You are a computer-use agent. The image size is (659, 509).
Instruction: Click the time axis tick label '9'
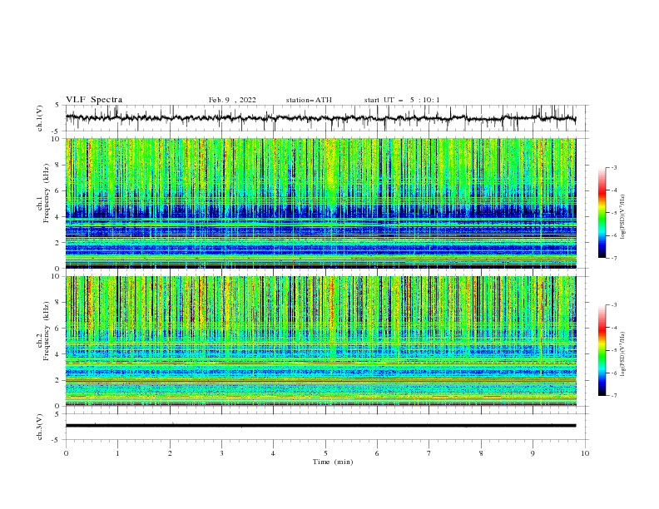click(533, 453)
